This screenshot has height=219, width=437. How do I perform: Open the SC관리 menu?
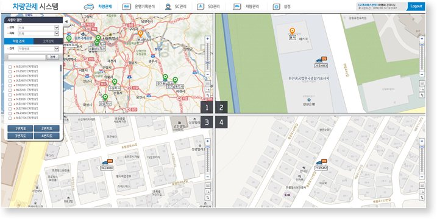(x=175, y=7)
